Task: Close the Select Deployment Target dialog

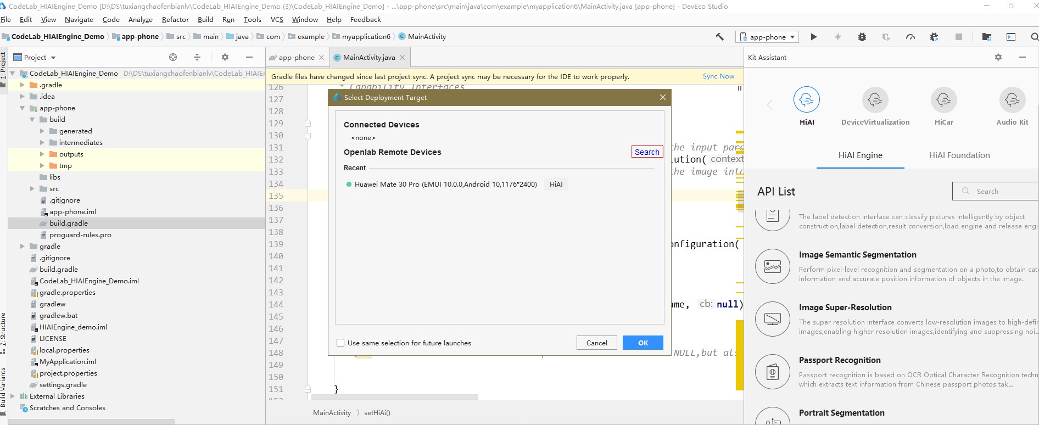Action: coord(663,97)
